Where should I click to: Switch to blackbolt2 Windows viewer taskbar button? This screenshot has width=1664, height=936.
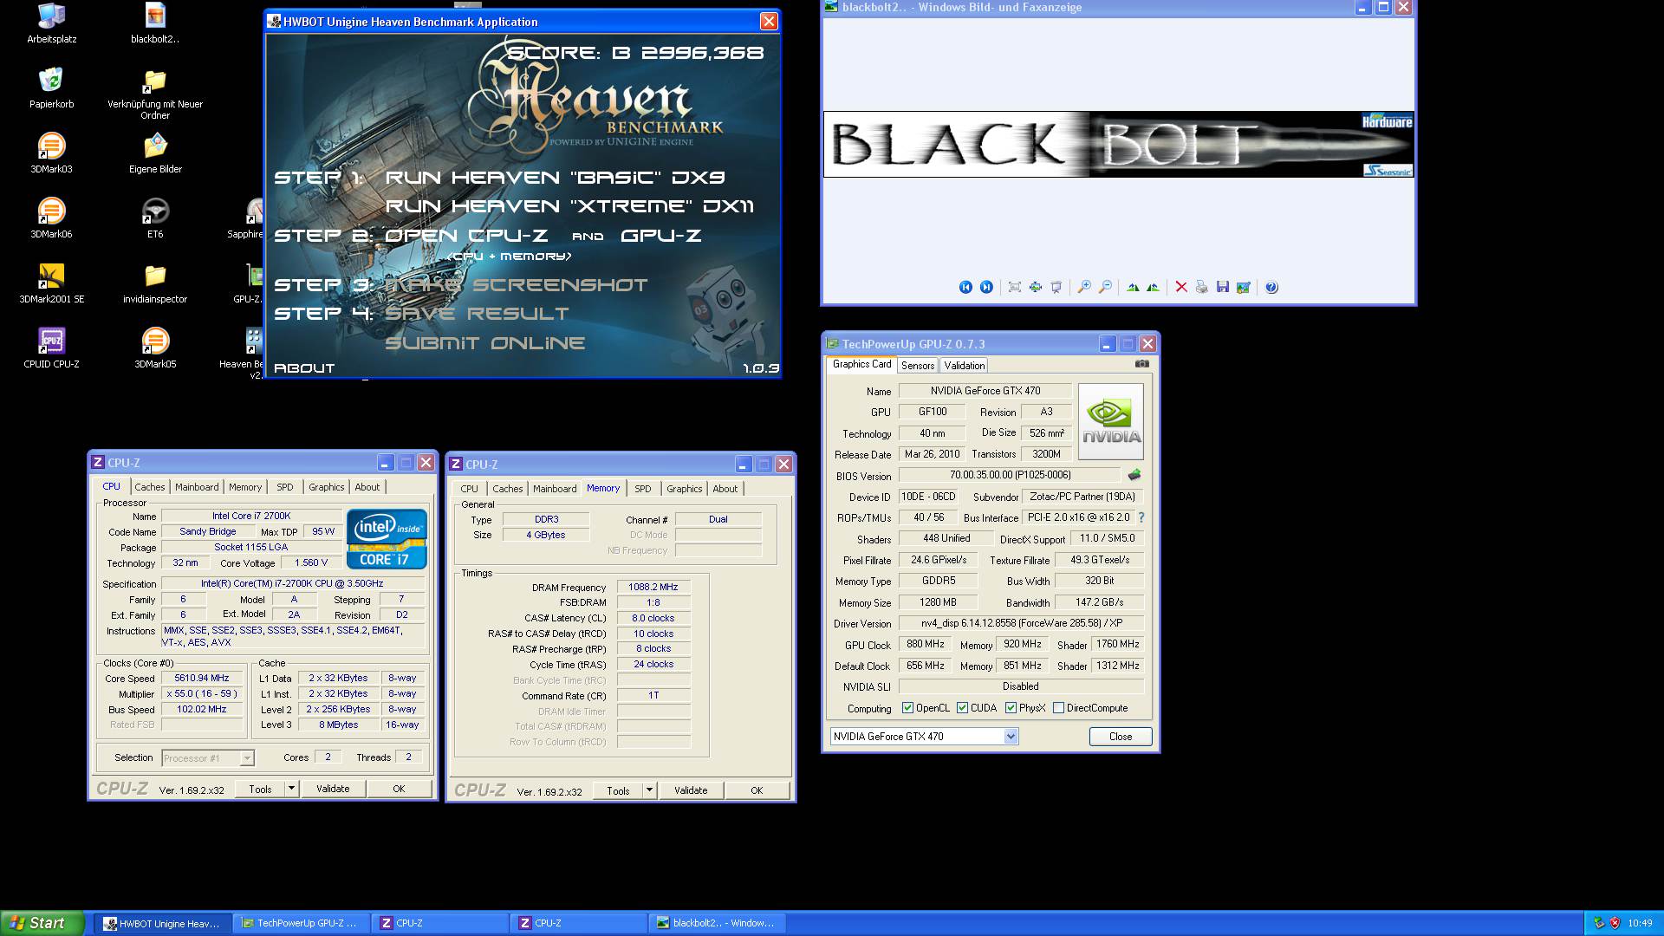[718, 923]
